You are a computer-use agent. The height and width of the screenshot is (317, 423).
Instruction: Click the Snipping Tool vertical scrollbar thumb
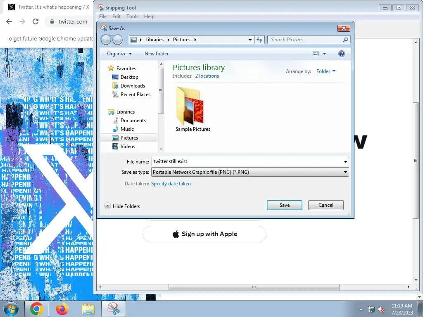416,161
